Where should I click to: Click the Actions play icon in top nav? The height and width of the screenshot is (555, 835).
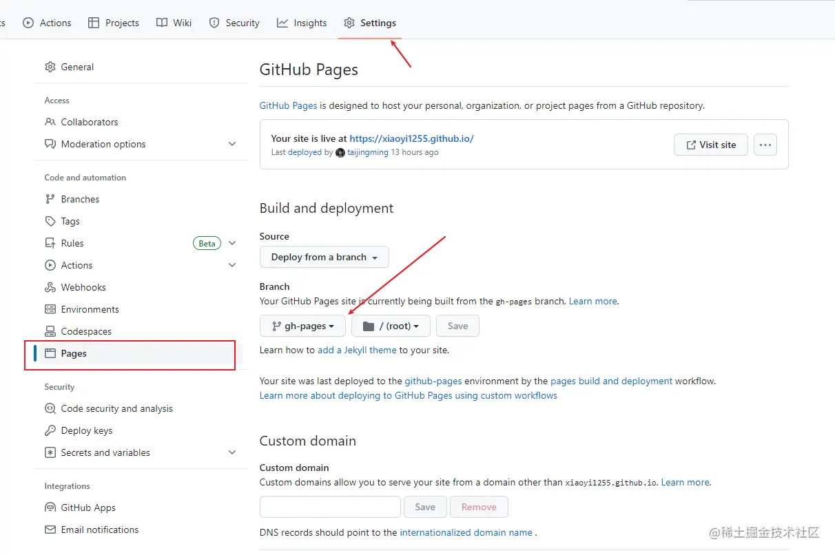click(x=28, y=23)
